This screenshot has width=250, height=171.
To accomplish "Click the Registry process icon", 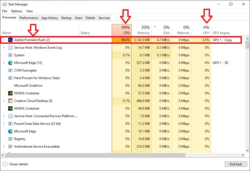I will point(10,139).
